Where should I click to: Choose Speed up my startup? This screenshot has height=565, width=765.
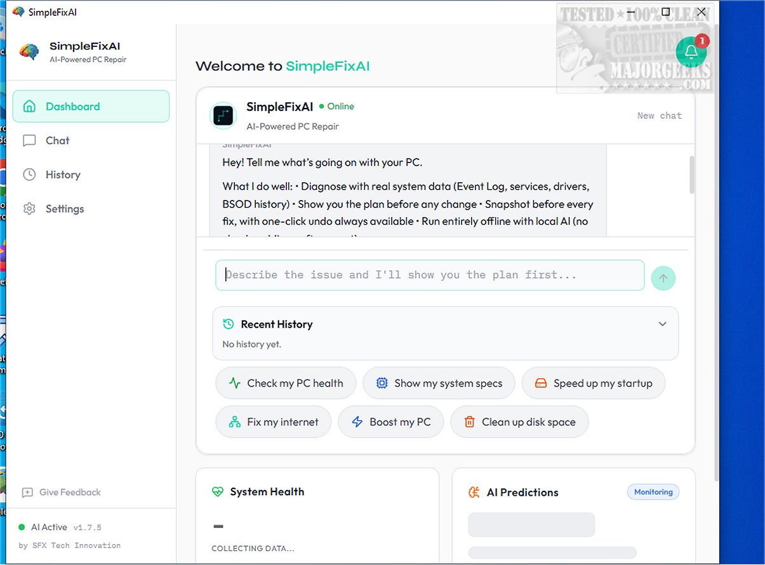click(x=594, y=383)
